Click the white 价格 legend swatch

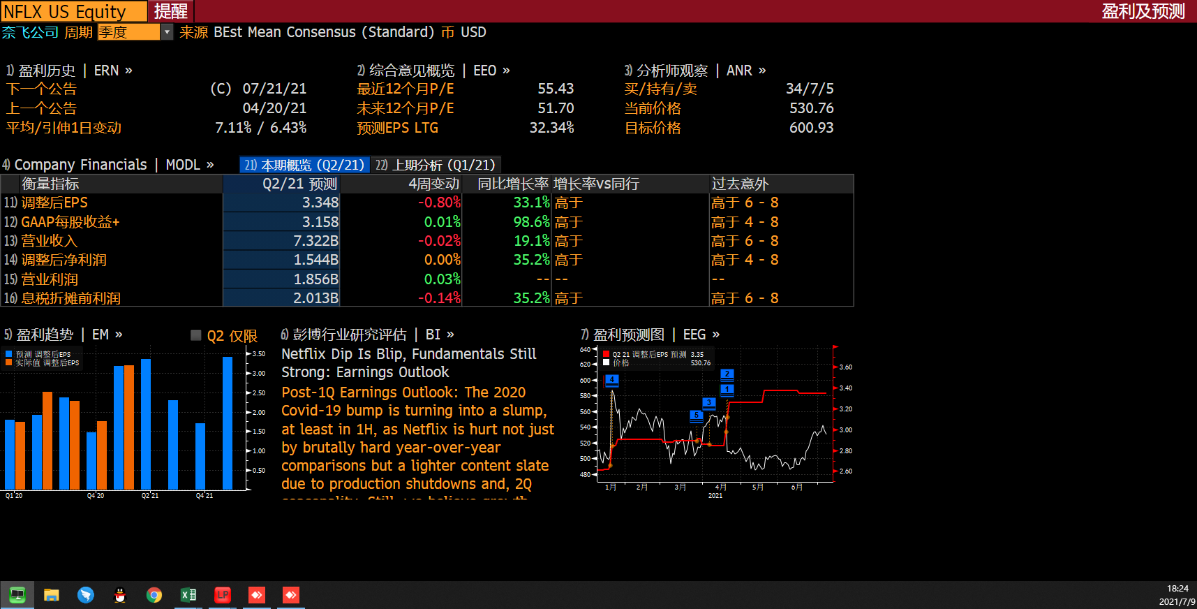[x=607, y=362]
